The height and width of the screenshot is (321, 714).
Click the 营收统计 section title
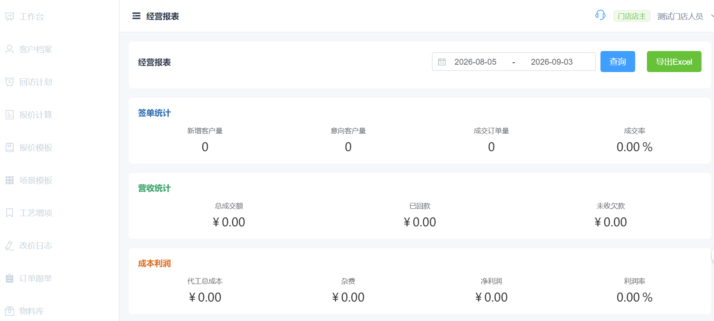tap(154, 188)
